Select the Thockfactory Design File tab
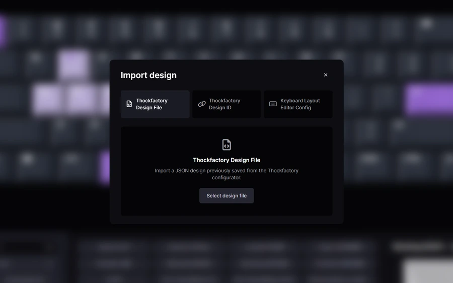The image size is (453, 283). point(155,104)
